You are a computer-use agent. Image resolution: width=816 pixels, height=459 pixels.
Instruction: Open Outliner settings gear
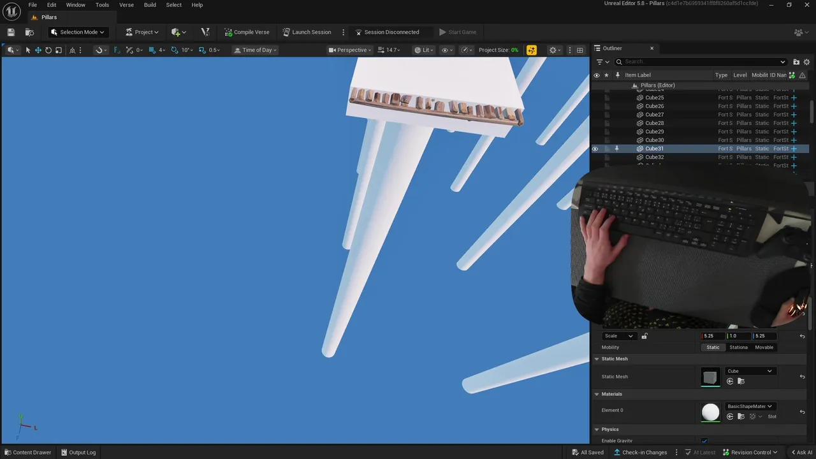coord(806,62)
